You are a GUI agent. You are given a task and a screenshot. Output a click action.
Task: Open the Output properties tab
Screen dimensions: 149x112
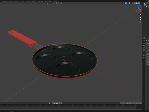(144, 46)
